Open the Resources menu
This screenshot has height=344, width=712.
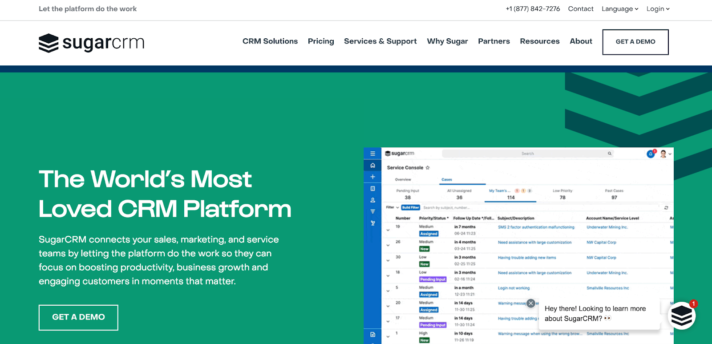tap(540, 41)
